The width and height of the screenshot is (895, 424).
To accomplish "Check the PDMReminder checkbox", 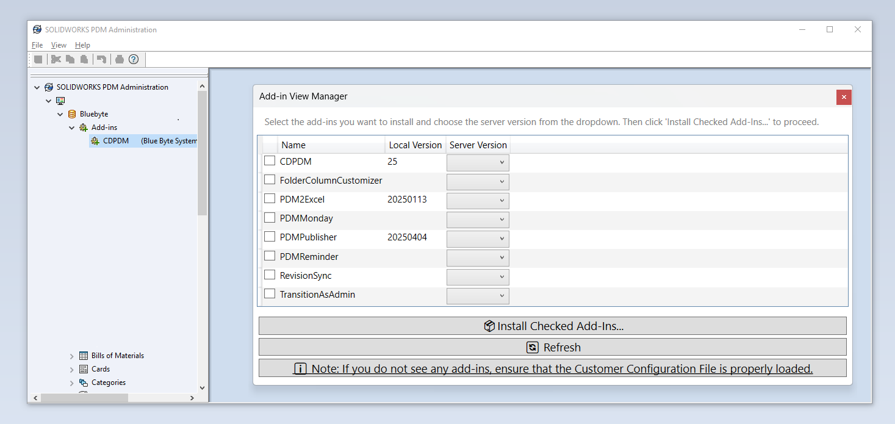I will pyautogui.click(x=270, y=256).
